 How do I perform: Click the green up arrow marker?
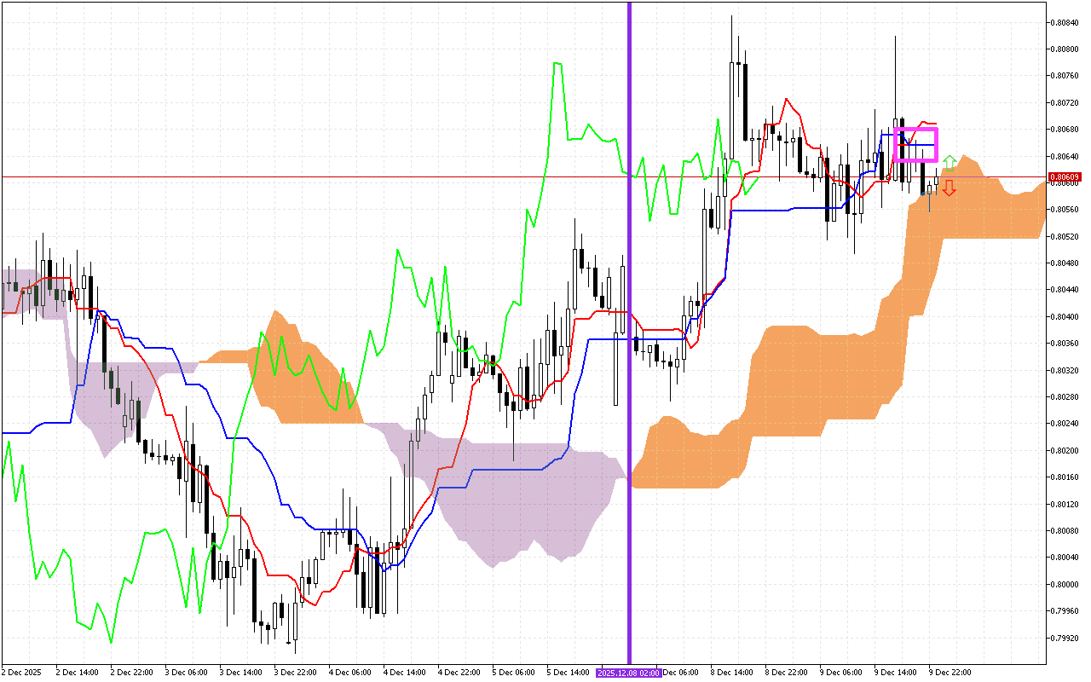coord(949,163)
